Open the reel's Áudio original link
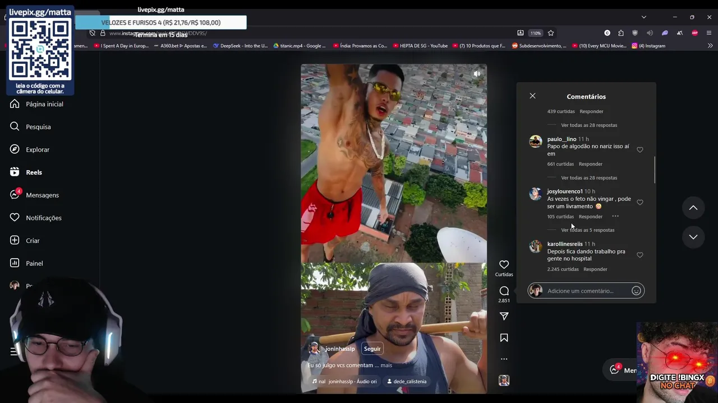This screenshot has width=718, height=403. 345,381
